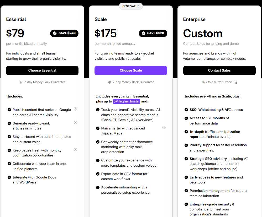Click the award icon next to Surfer Expert
The image size is (262, 217).
tap(236, 82)
